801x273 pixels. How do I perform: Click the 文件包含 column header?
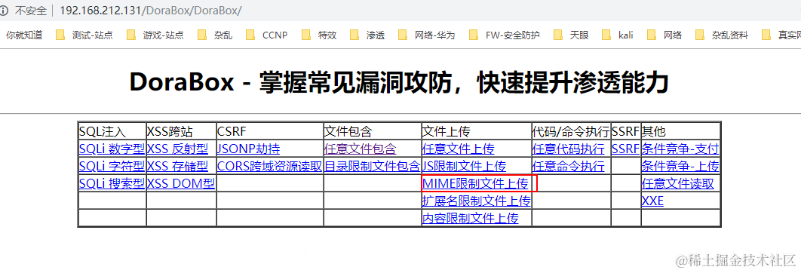tap(348, 131)
